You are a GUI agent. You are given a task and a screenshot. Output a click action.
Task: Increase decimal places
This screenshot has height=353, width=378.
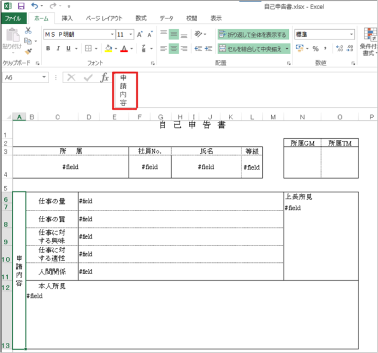(340, 49)
